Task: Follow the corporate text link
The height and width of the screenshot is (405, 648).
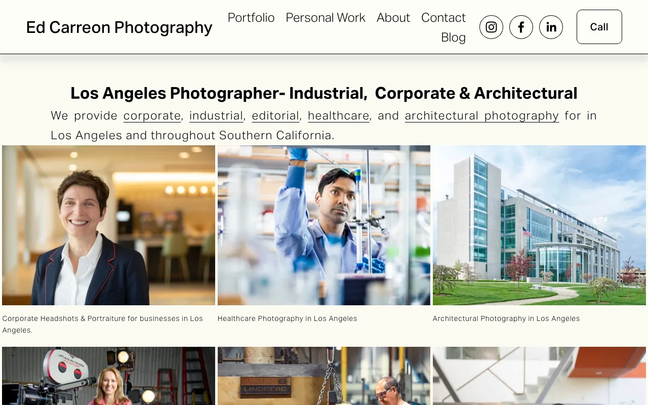Action: click(152, 116)
